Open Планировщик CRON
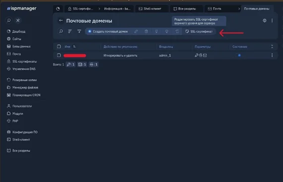The height and width of the screenshot is (182, 283). [24, 95]
